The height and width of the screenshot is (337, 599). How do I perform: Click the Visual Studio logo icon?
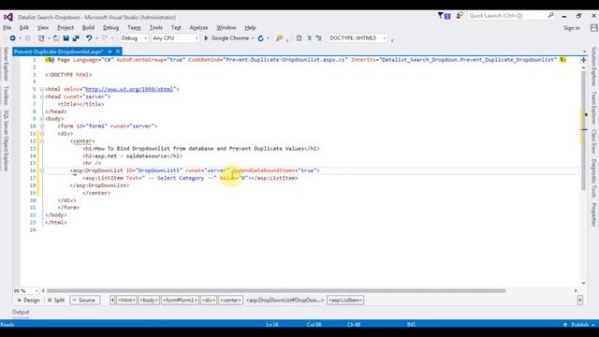(x=8, y=17)
